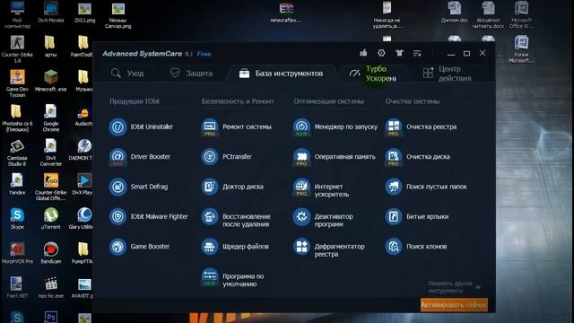Click Интернет ускоритель icon
This screenshot has width=574, height=323.
coord(301,187)
